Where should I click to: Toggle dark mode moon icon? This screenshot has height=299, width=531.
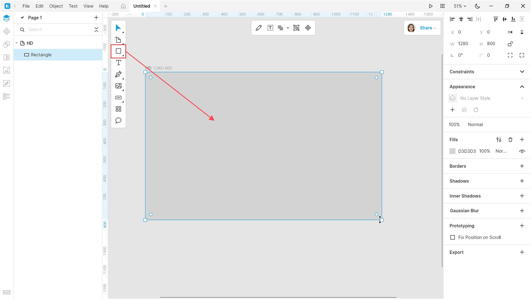click(477, 6)
